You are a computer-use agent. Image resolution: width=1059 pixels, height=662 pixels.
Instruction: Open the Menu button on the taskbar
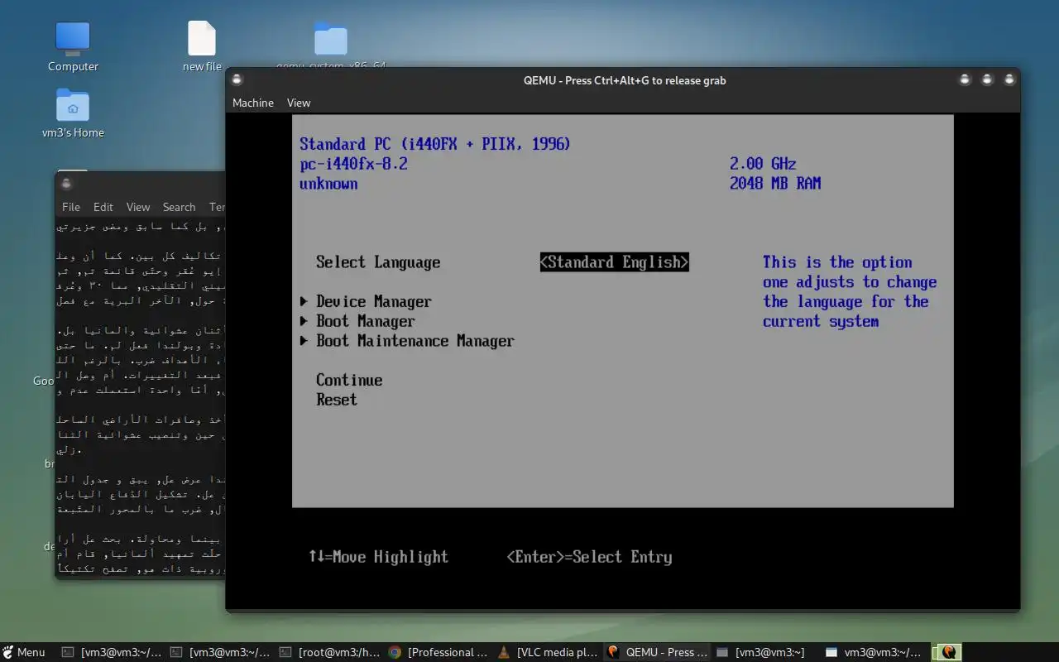click(x=24, y=652)
